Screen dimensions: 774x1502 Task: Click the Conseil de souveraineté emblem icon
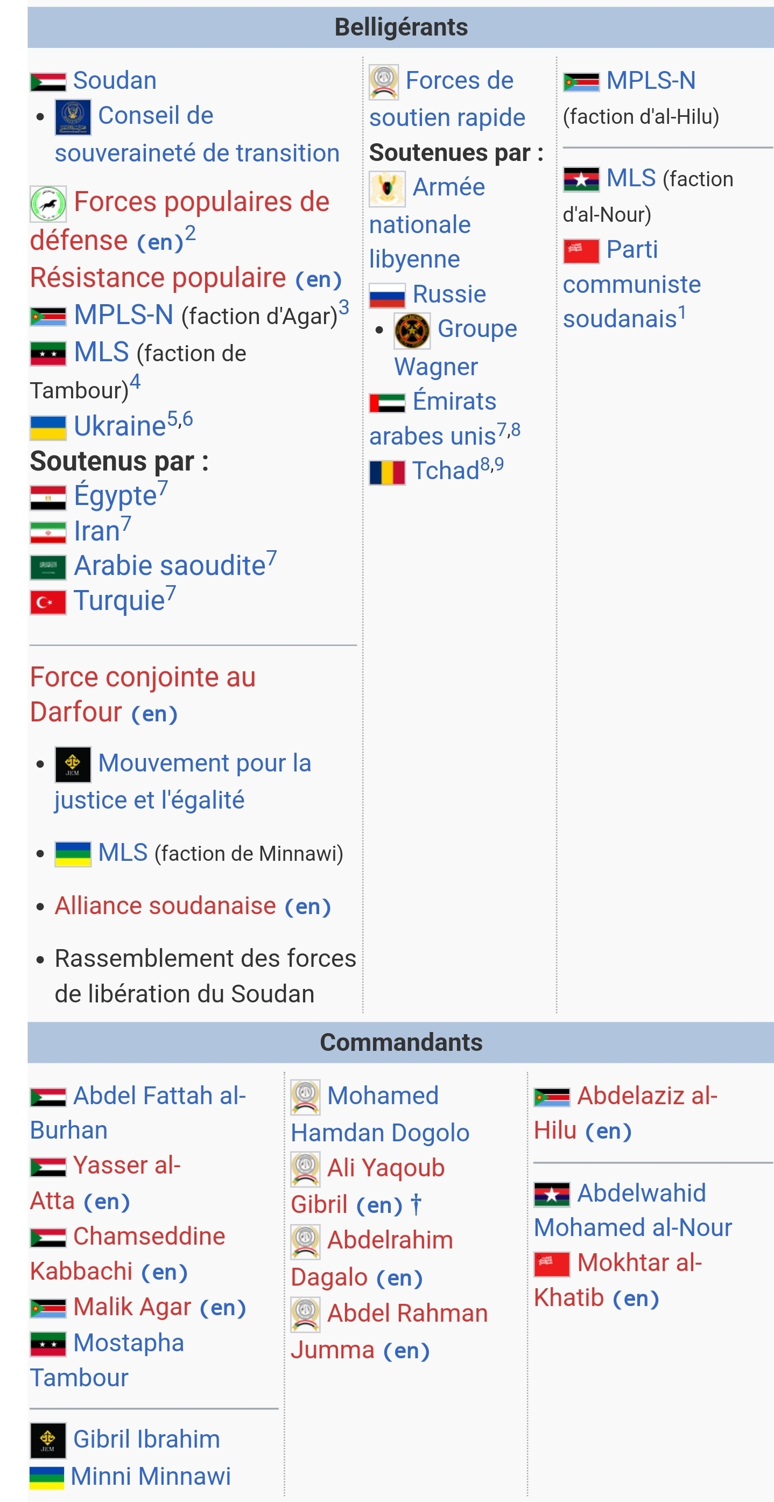click(x=73, y=117)
